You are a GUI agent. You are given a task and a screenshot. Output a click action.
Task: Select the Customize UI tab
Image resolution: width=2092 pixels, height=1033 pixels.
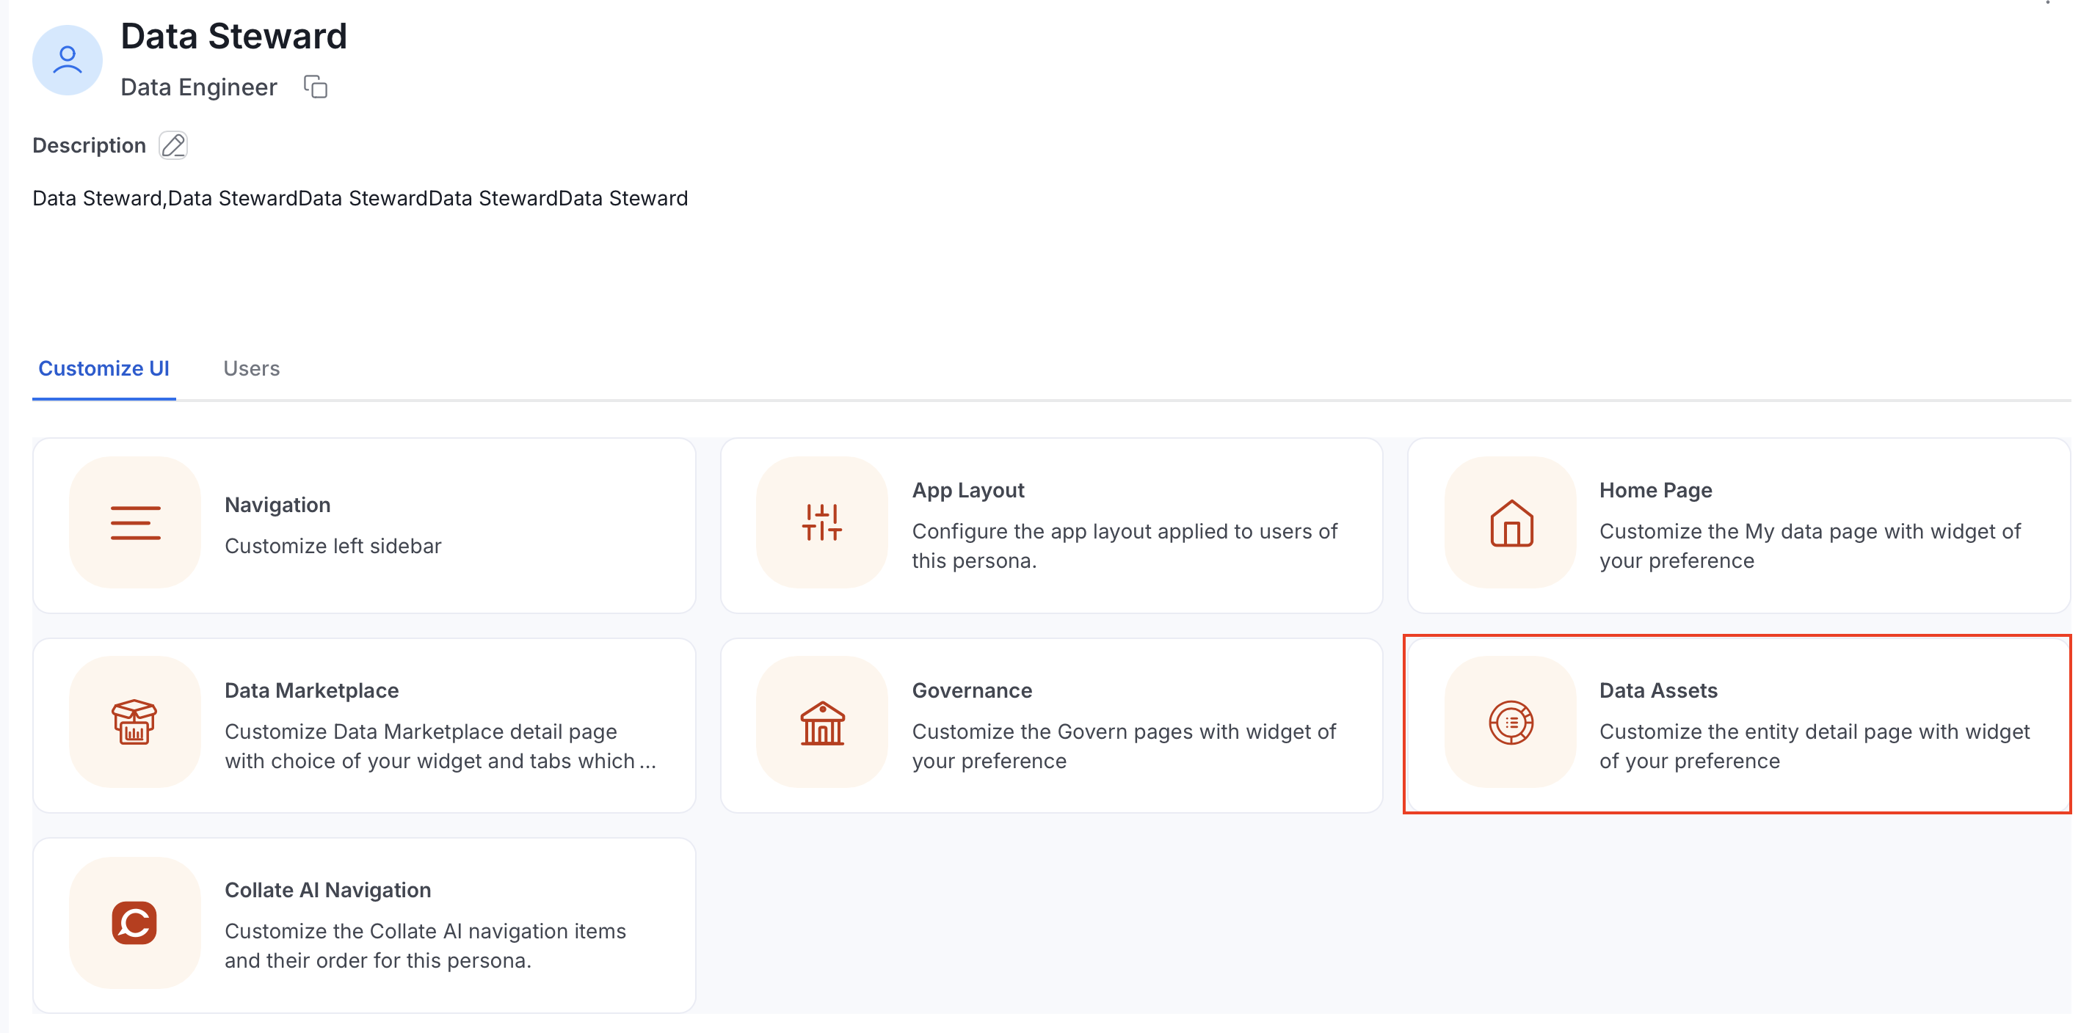coord(104,368)
